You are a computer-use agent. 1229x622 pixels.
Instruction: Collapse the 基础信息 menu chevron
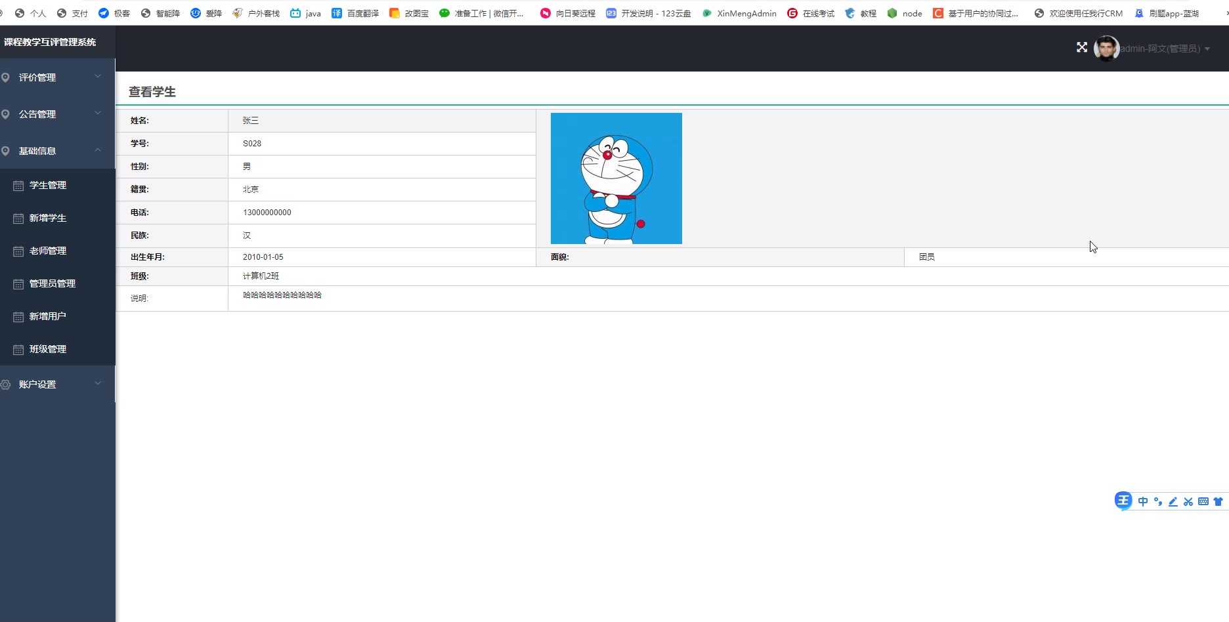[98, 150]
